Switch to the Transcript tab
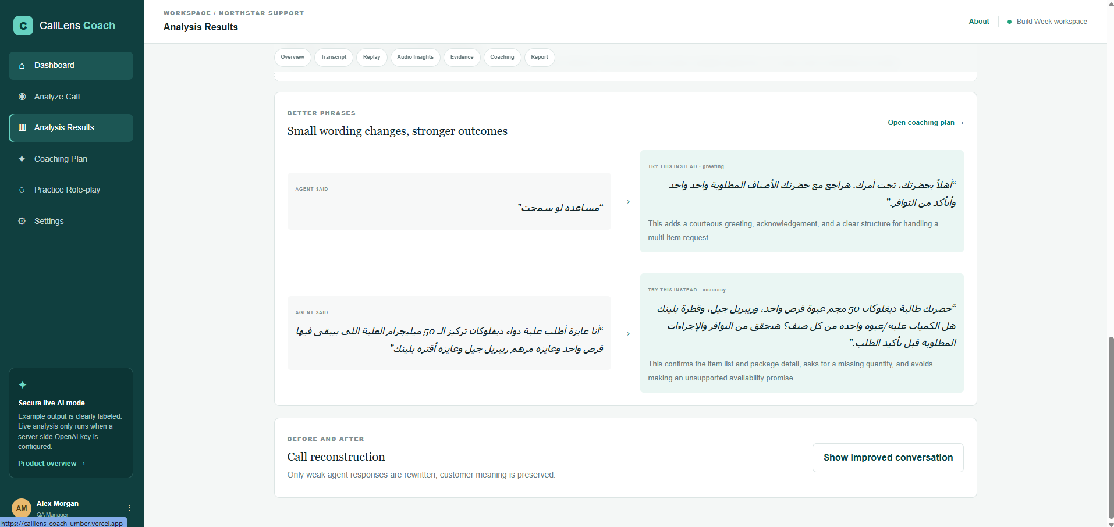The image size is (1114, 527). [334, 57]
